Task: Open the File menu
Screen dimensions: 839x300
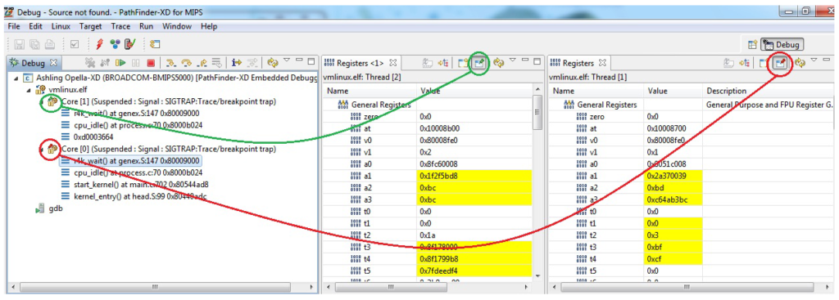Action: [x=15, y=26]
